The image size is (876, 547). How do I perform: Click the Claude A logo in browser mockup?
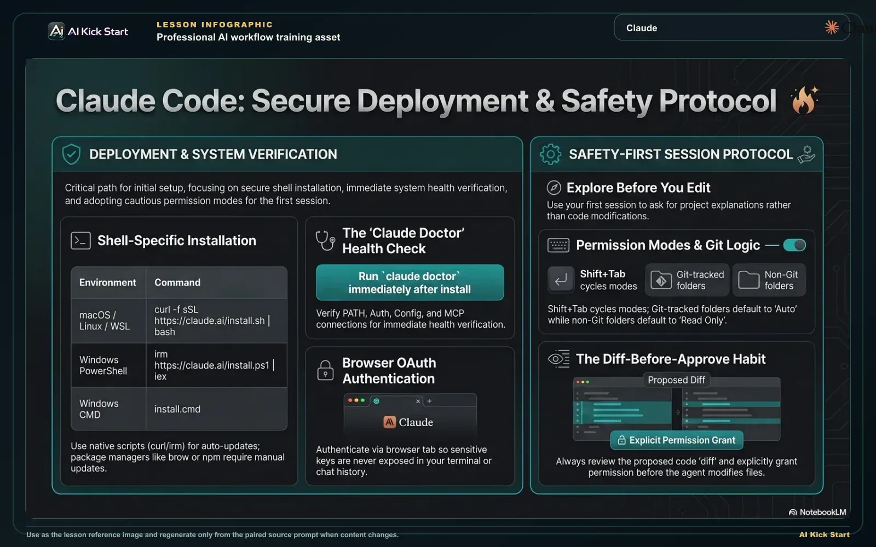coord(389,422)
